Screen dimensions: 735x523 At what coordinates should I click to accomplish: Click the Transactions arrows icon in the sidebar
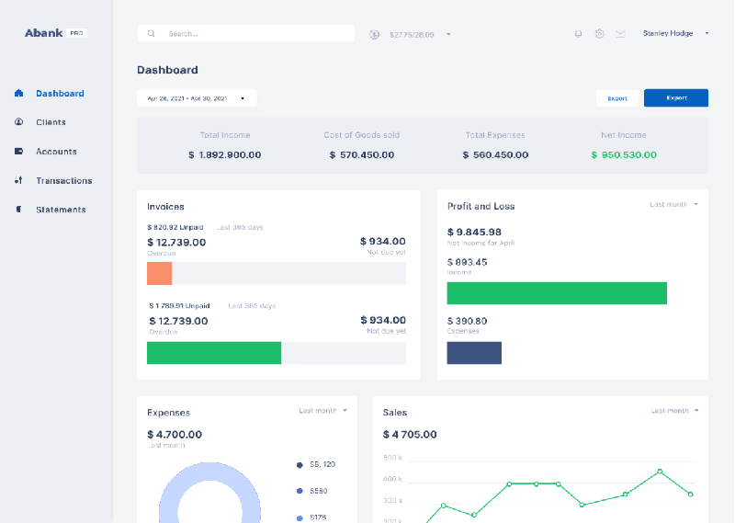point(18,180)
